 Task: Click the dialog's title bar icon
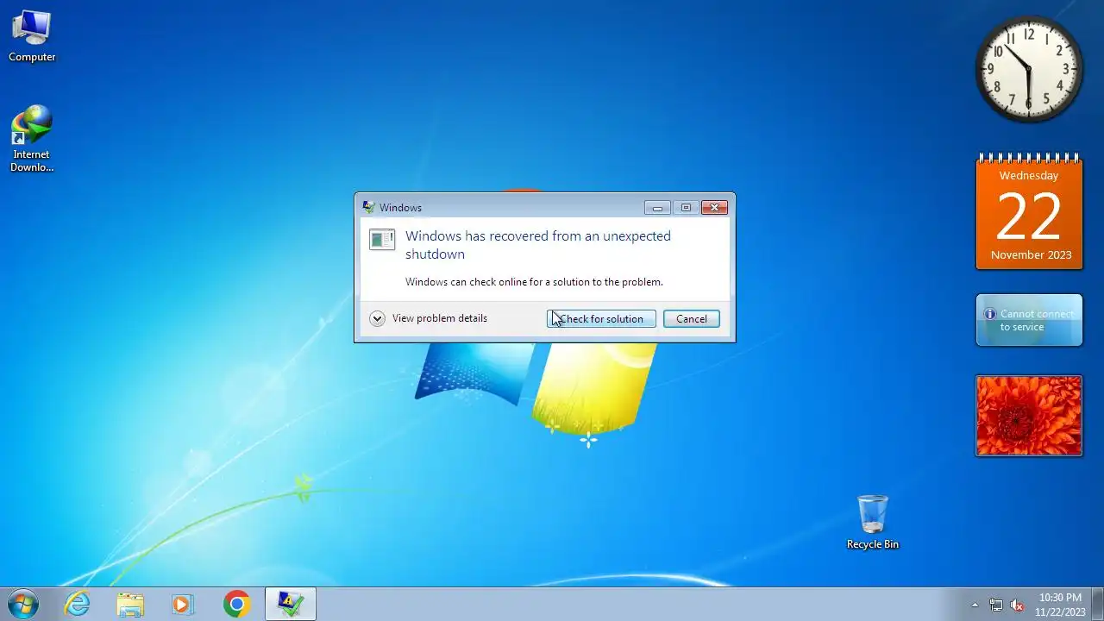tap(368, 207)
